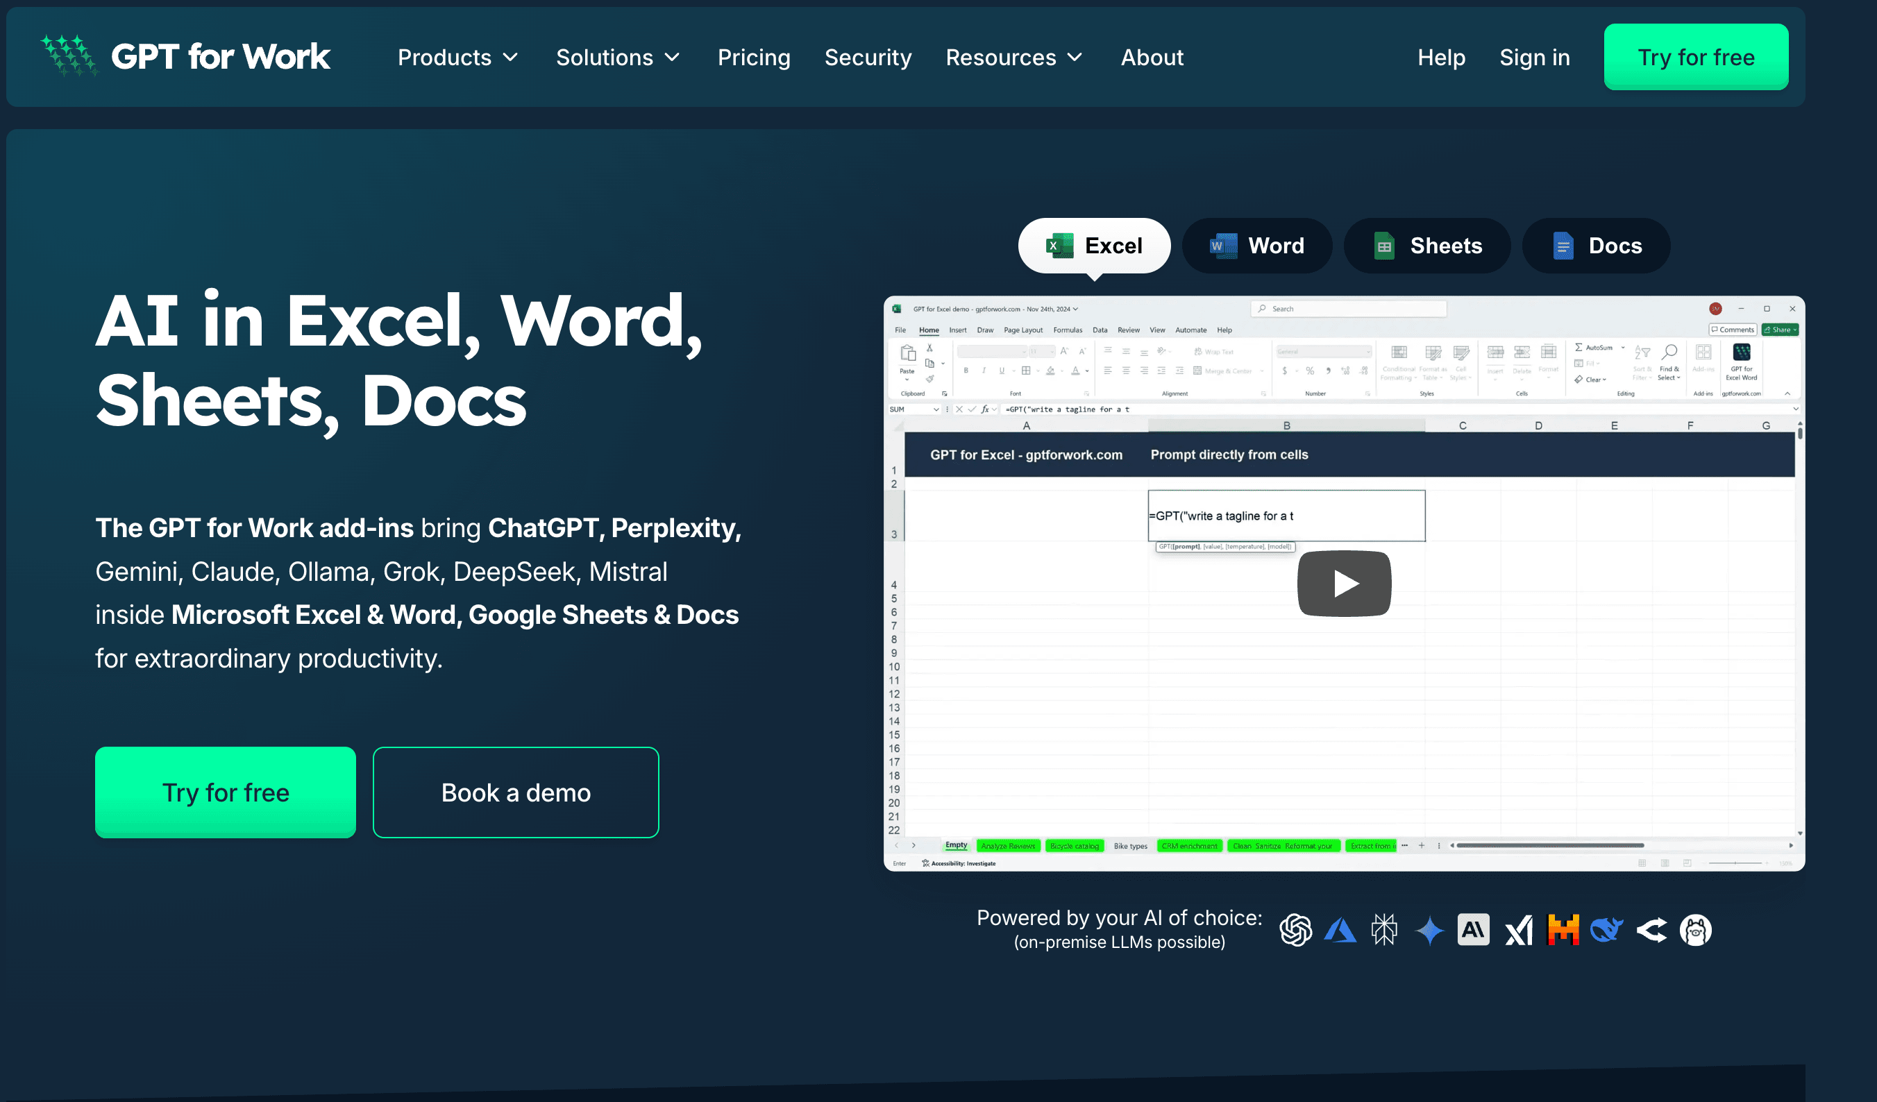Expand the Solutions menu
Viewport: 1877px width, 1102px height.
pyautogui.click(x=618, y=58)
